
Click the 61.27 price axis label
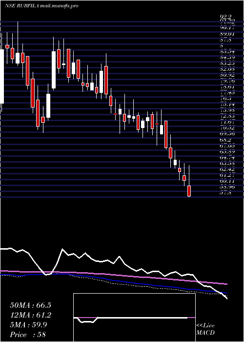tap(227, 175)
